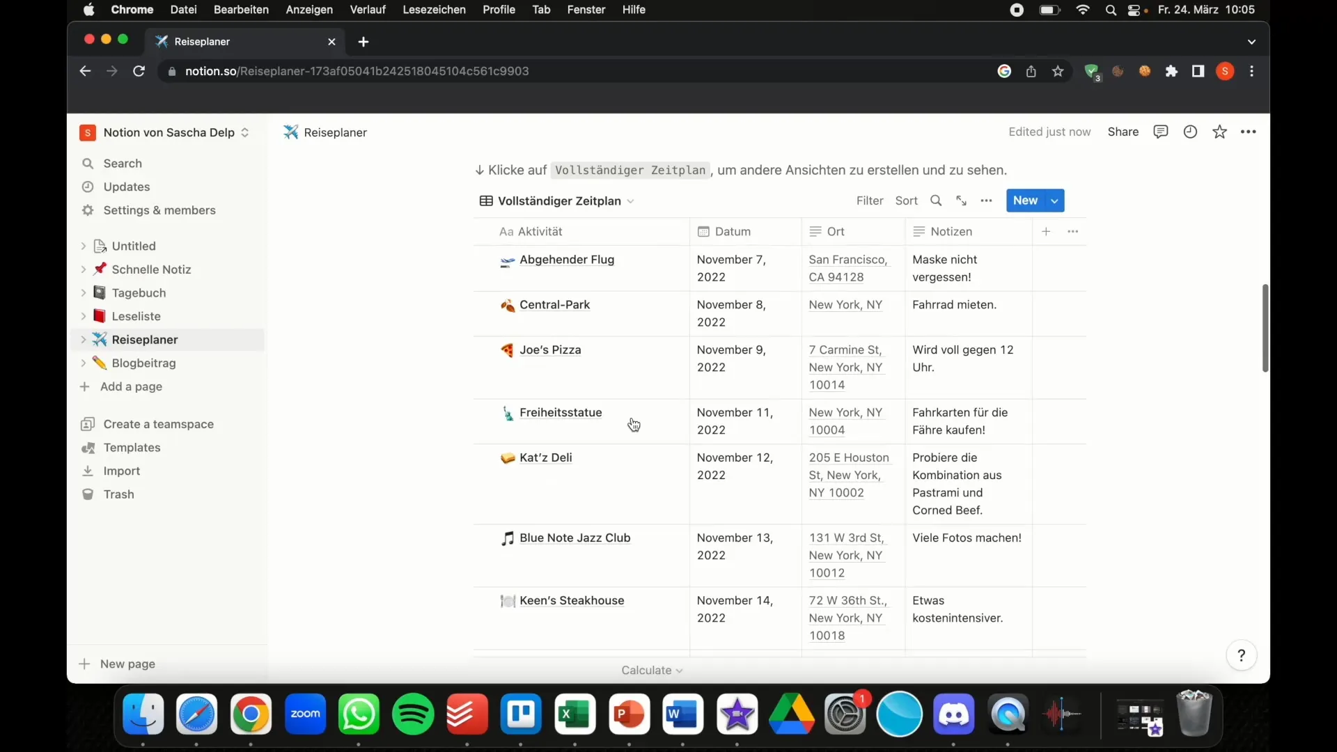The image size is (1337, 752).
Task: Click the Calculate aggregation row
Action: click(652, 669)
